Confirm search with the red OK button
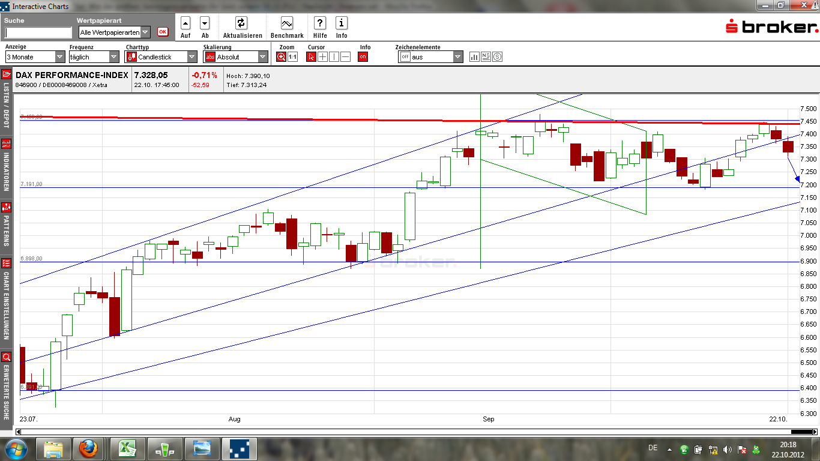Screen dimensions: 820x461 pyautogui.click(x=163, y=32)
